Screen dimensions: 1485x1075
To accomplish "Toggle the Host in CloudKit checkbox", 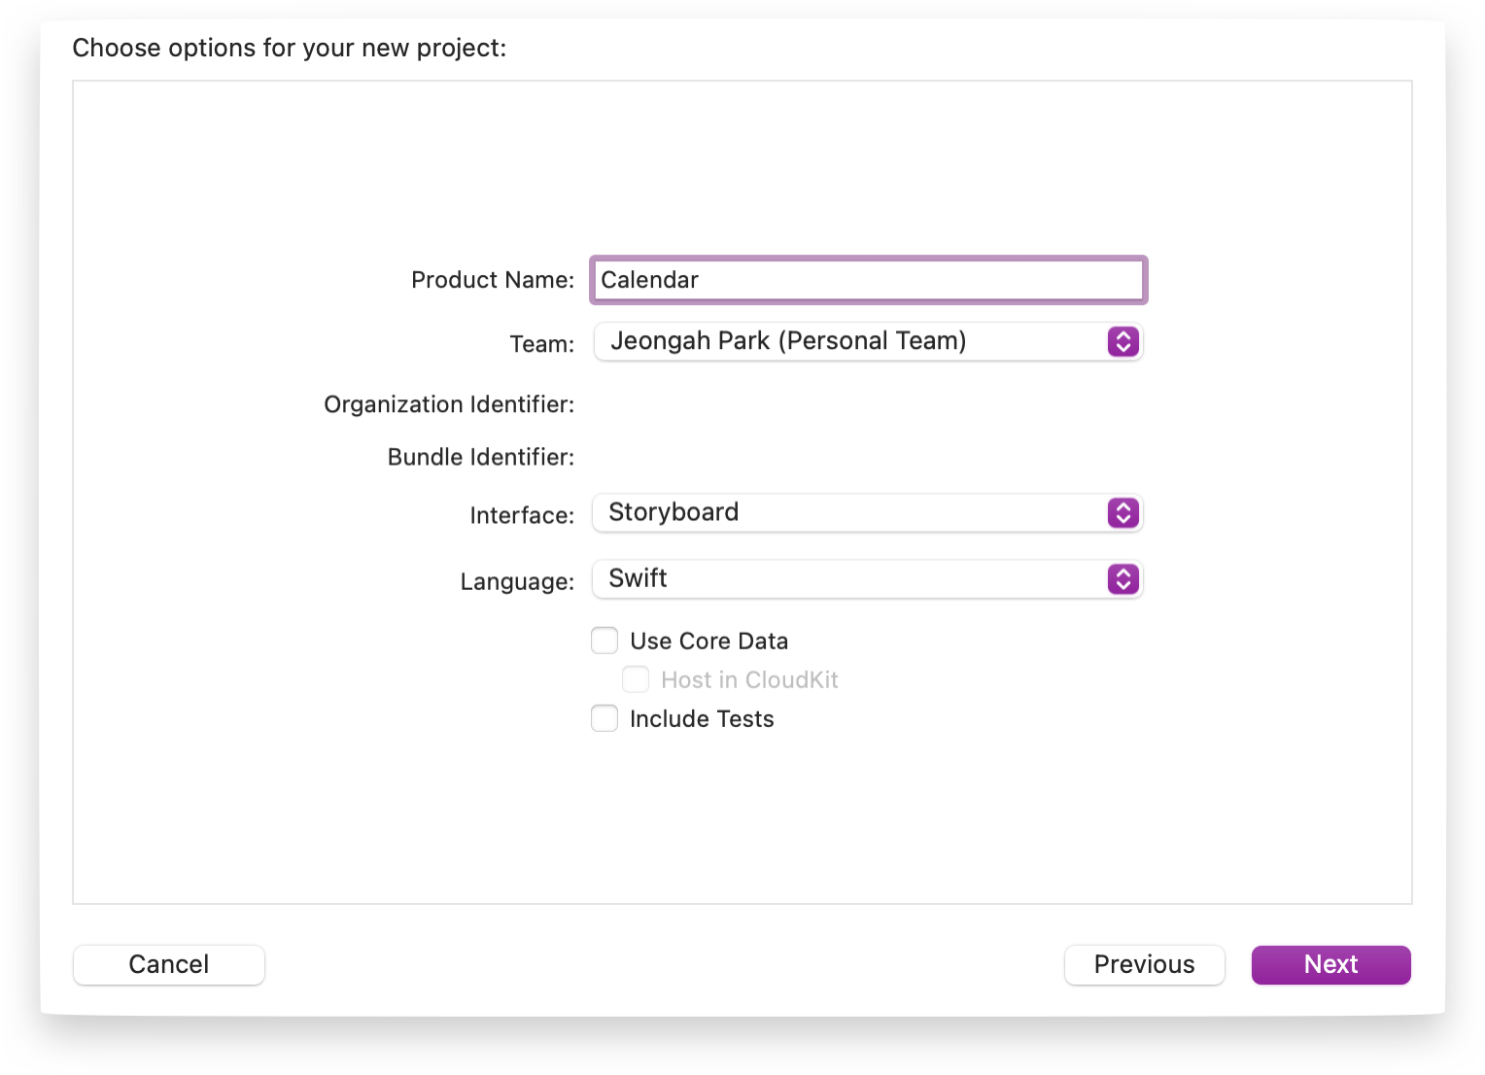I will click(x=636, y=679).
